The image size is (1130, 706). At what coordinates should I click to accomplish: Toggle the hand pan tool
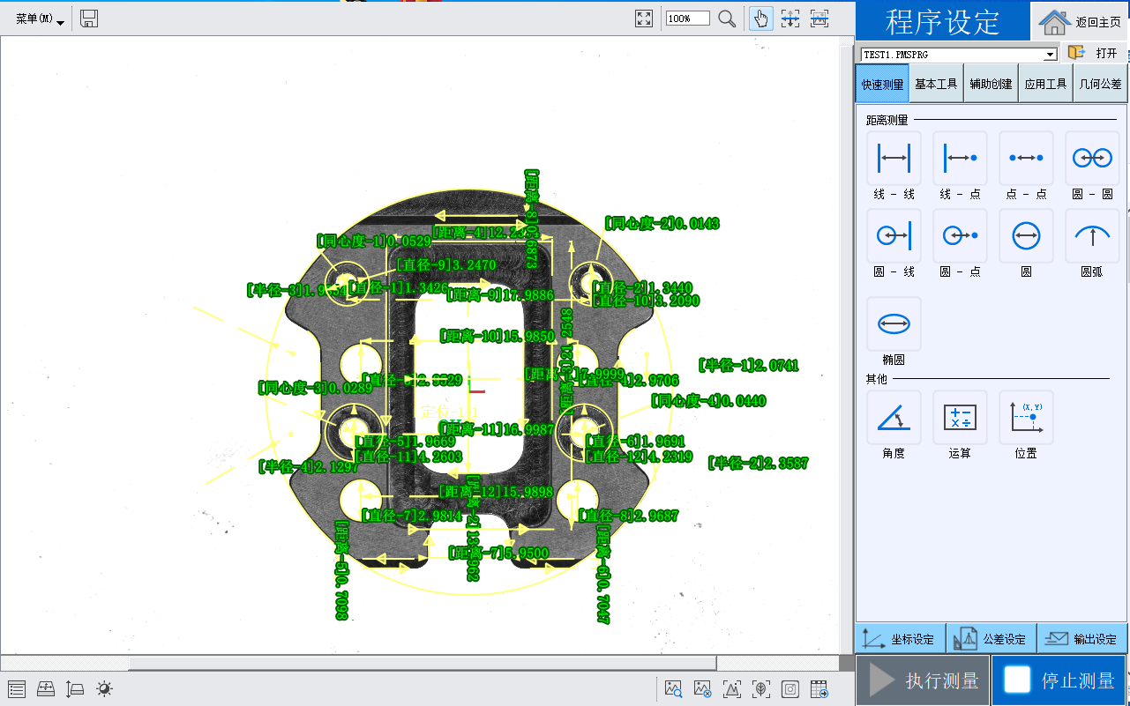760,19
